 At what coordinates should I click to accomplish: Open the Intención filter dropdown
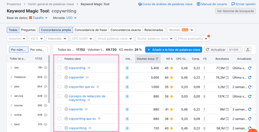(57, 39)
